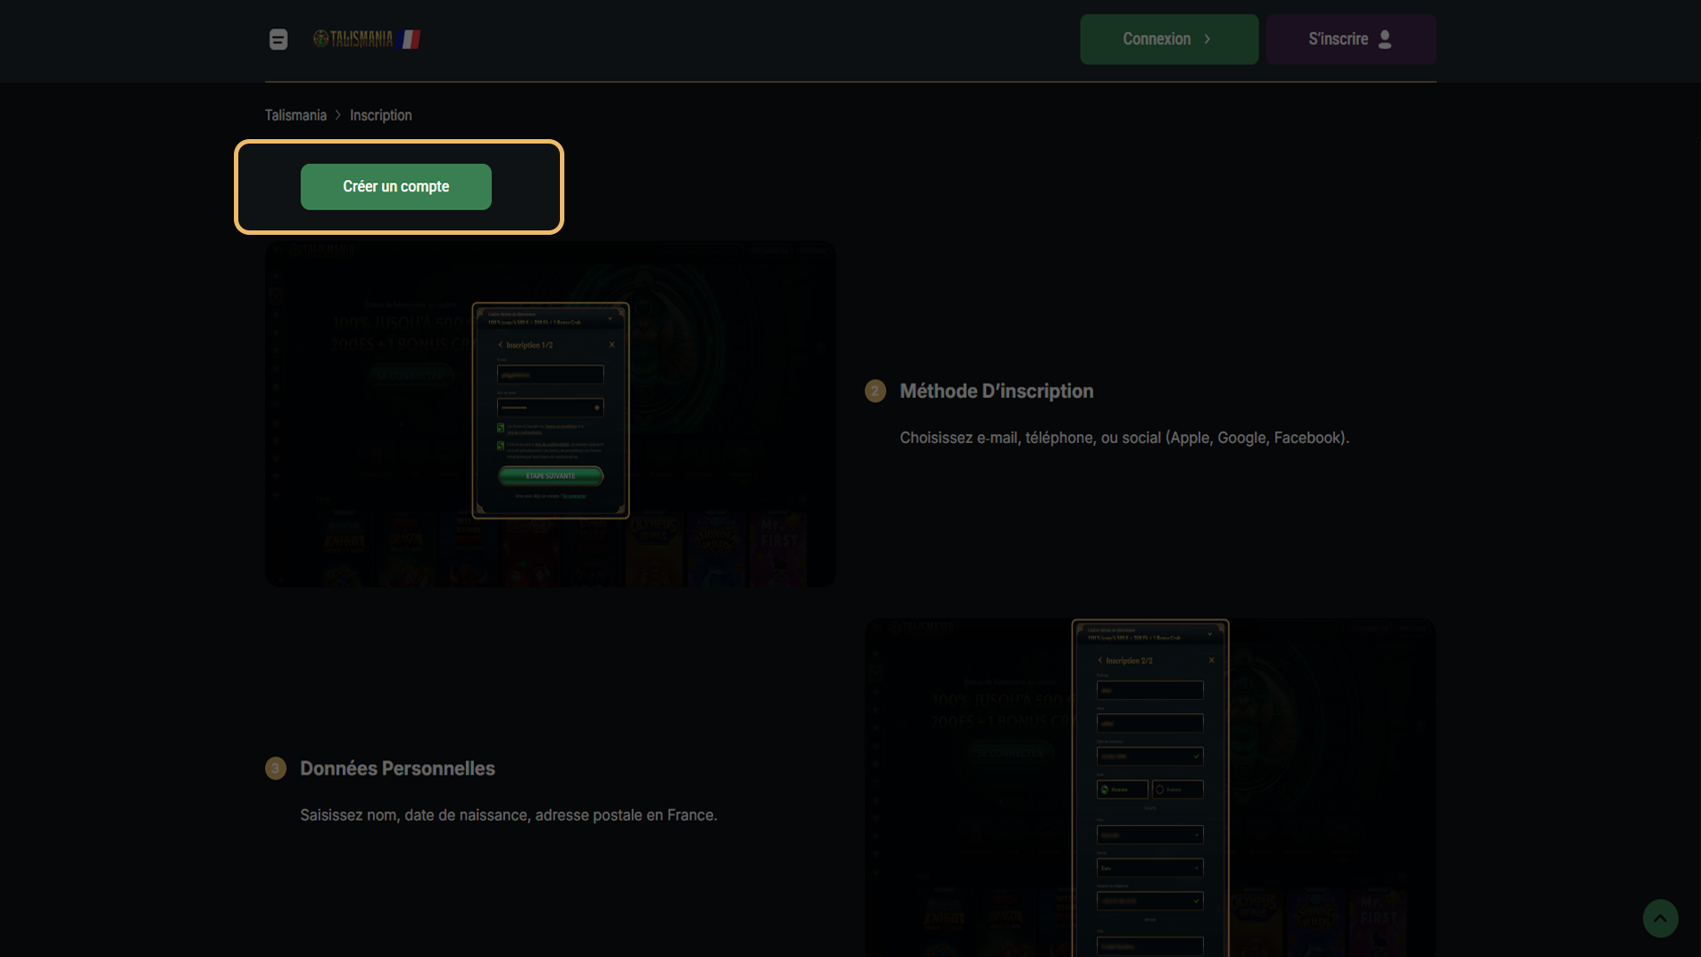Image resolution: width=1701 pixels, height=957 pixels.
Task: Open the Pays country dropdown
Action: click(x=1150, y=835)
